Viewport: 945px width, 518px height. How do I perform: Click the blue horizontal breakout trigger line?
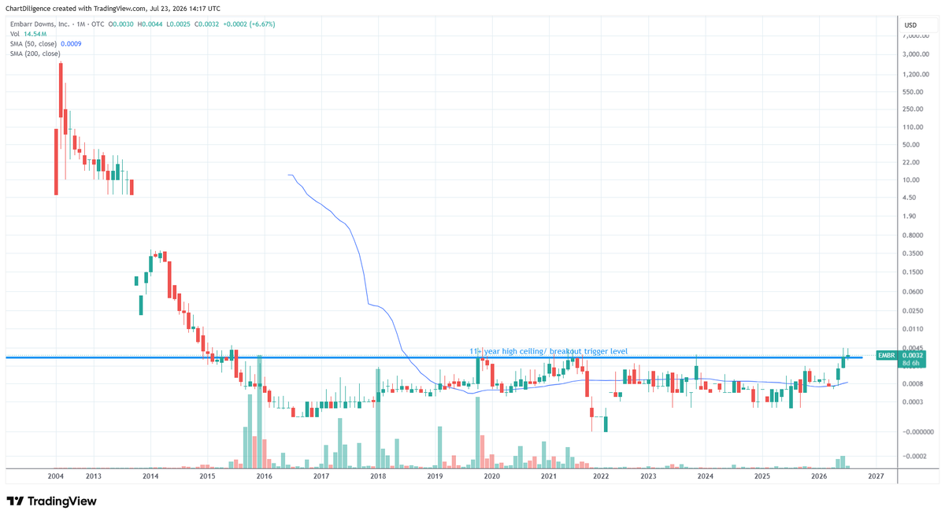pos(433,357)
